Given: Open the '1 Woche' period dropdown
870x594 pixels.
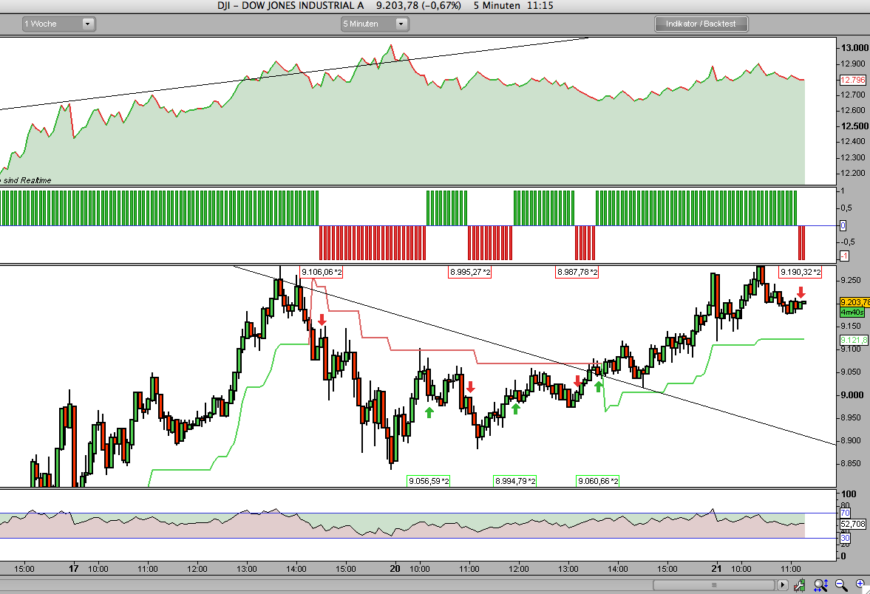Looking at the screenshot, I should [58, 24].
